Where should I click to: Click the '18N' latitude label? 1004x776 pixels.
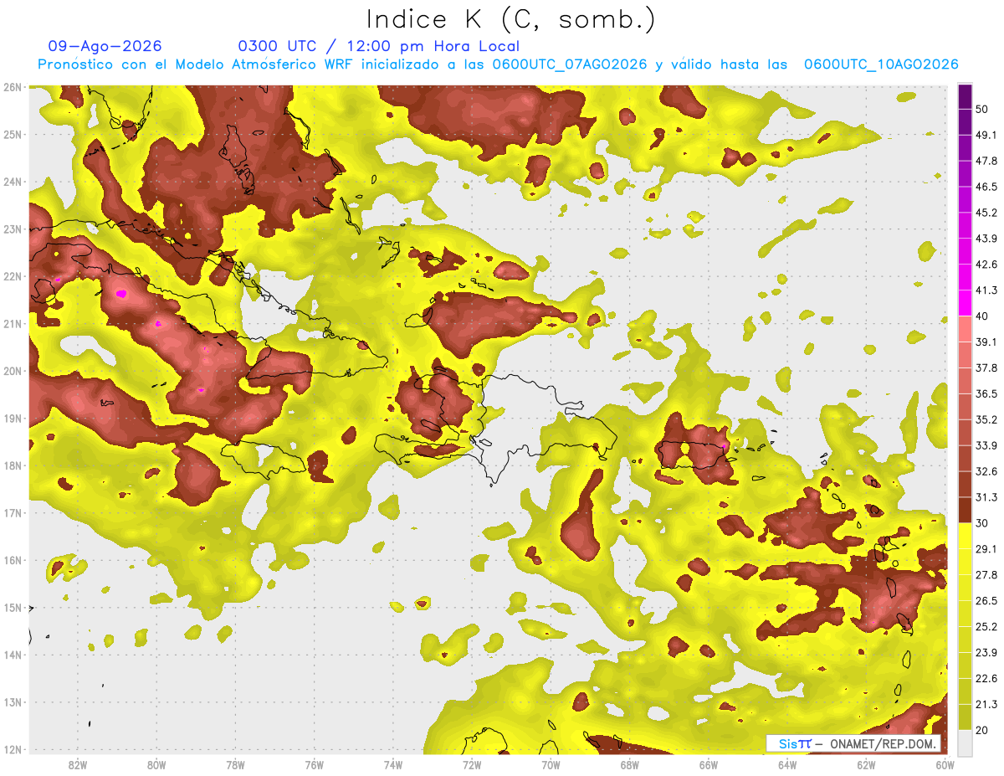pyautogui.click(x=13, y=465)
